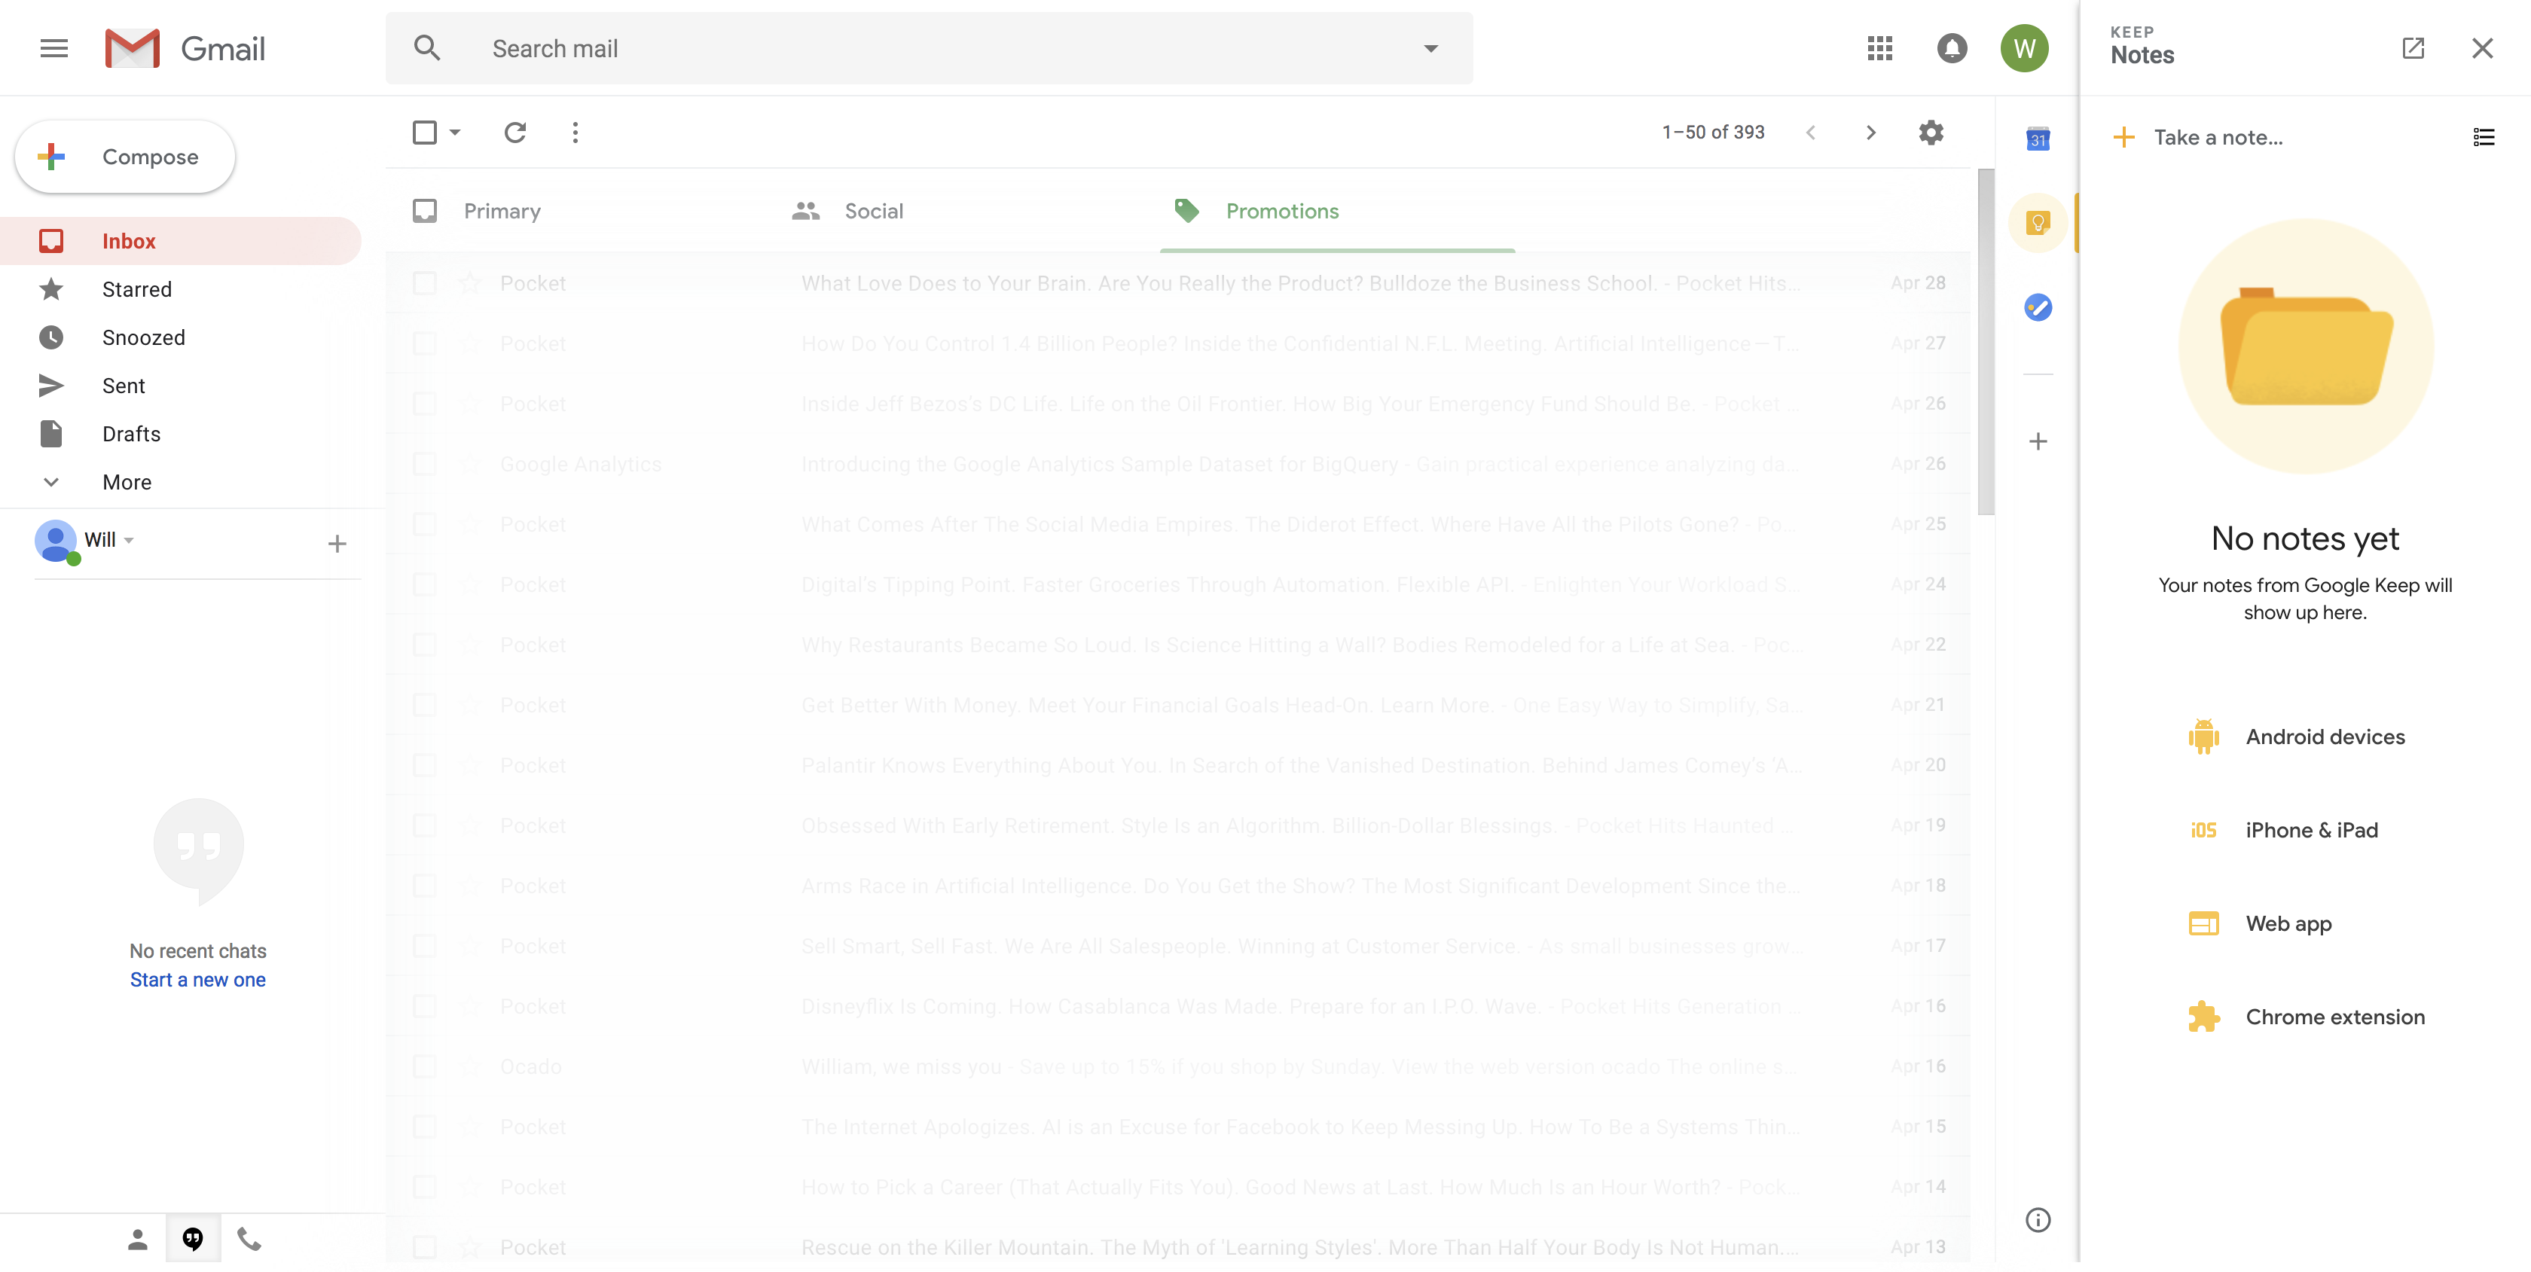Image resolution: width=2531 pixels, height=1272 pixels.
Task: Start a new chat with plus icon
Action: tap(337, 543)
